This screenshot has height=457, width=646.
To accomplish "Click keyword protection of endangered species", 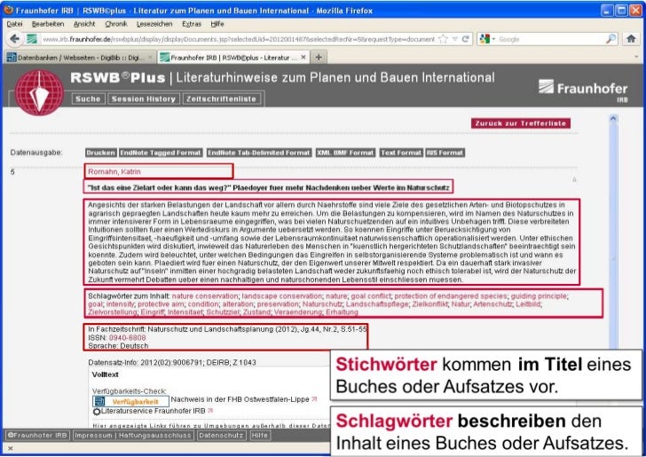I will (x=451, y=295).
